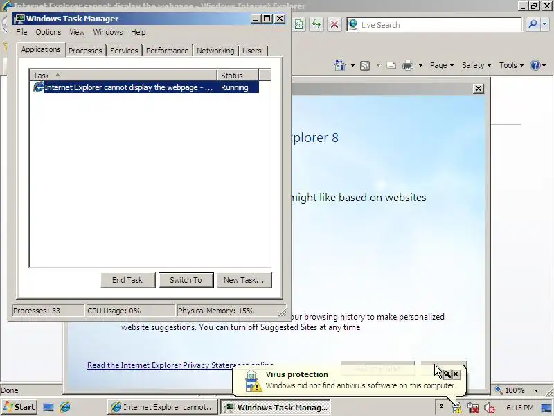Close the Internet Explorer 8 setup dialog
This screenshot has width=554, height=416.
[478, 89]
